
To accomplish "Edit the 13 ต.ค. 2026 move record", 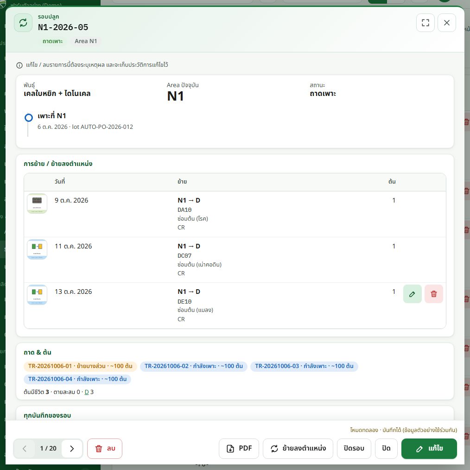I will [413, 294].
